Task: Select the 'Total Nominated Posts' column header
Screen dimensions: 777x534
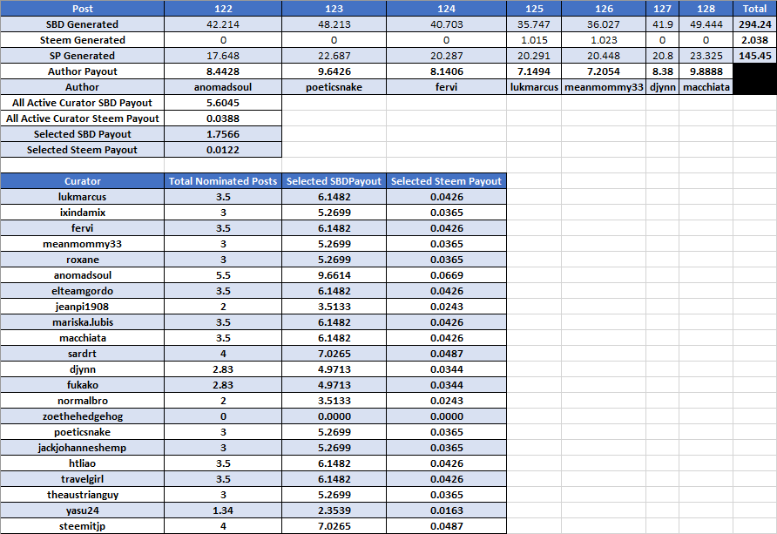Action: click(223, 181)
